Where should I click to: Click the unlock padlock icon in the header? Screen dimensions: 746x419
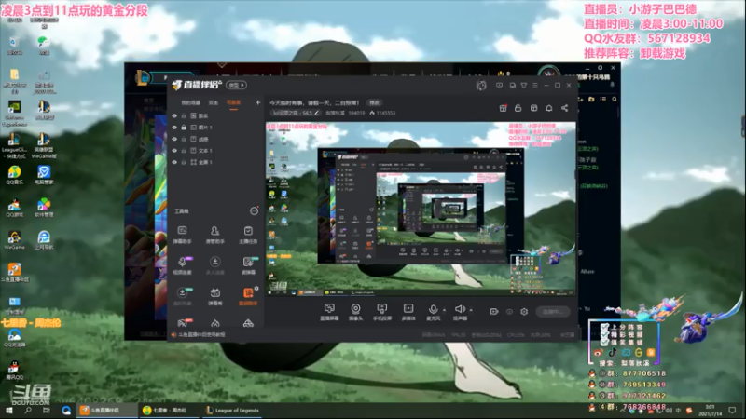tap(518, 108)
